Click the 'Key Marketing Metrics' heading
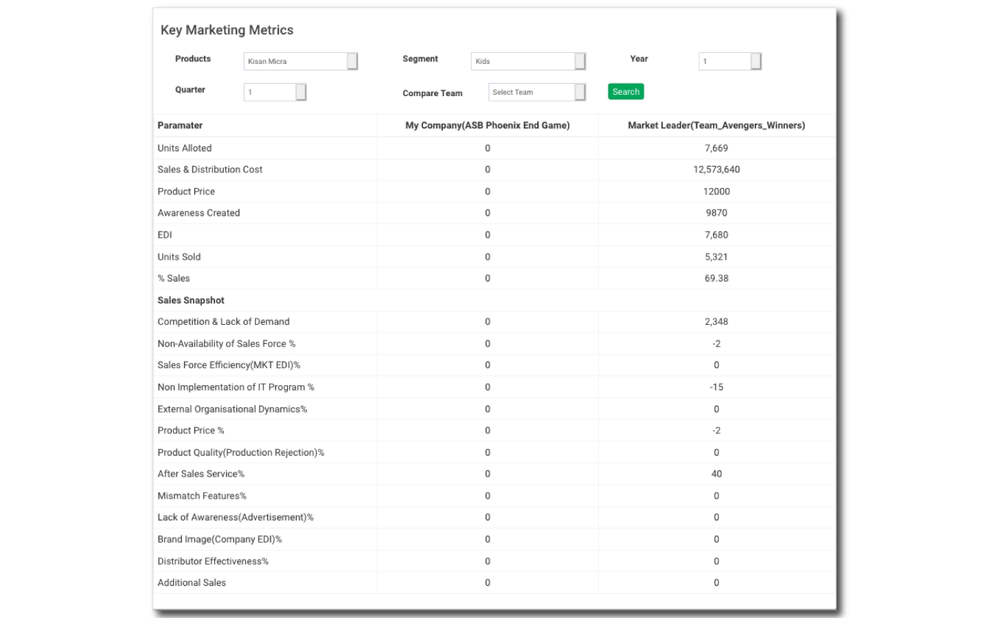 coord(227,30)
